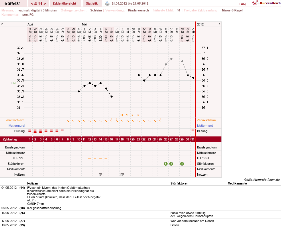Click number 3 marker above mucus row
Viewport: 281px width, 242px height.
(137, 115)
